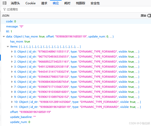151x126 pixels.
Task: Collapse the items array node
Action: (8, 47)
